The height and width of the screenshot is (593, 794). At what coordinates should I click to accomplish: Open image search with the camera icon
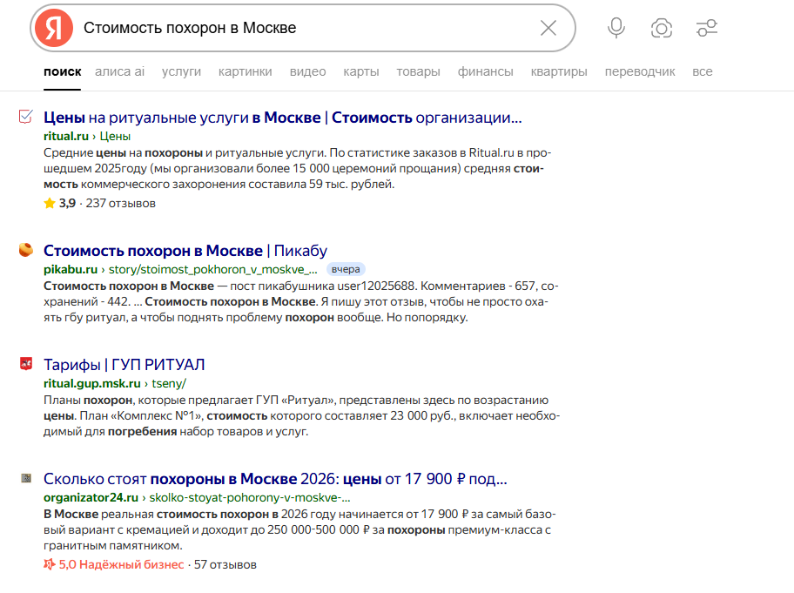point(662,28)
